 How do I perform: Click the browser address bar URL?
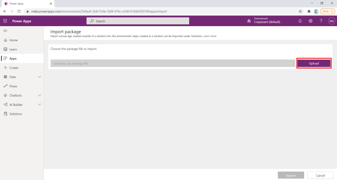click(x=99, y=11)
